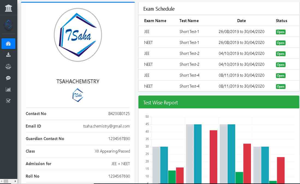The height and width of the screenshot is (184, 300).
Task: Click the small TSaha logo under name
Action: coord(78,95)
